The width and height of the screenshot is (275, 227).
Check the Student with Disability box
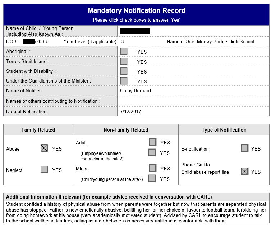pyautogui.click(x=124, y=71)
